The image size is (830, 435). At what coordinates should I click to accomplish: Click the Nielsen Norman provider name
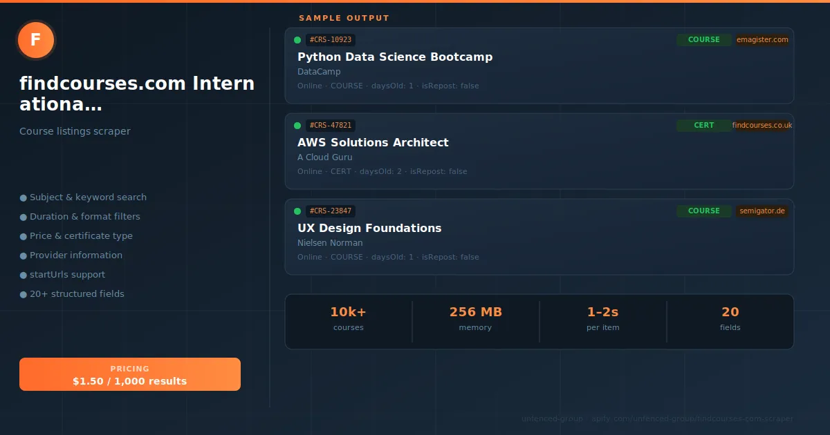[330, 243]
